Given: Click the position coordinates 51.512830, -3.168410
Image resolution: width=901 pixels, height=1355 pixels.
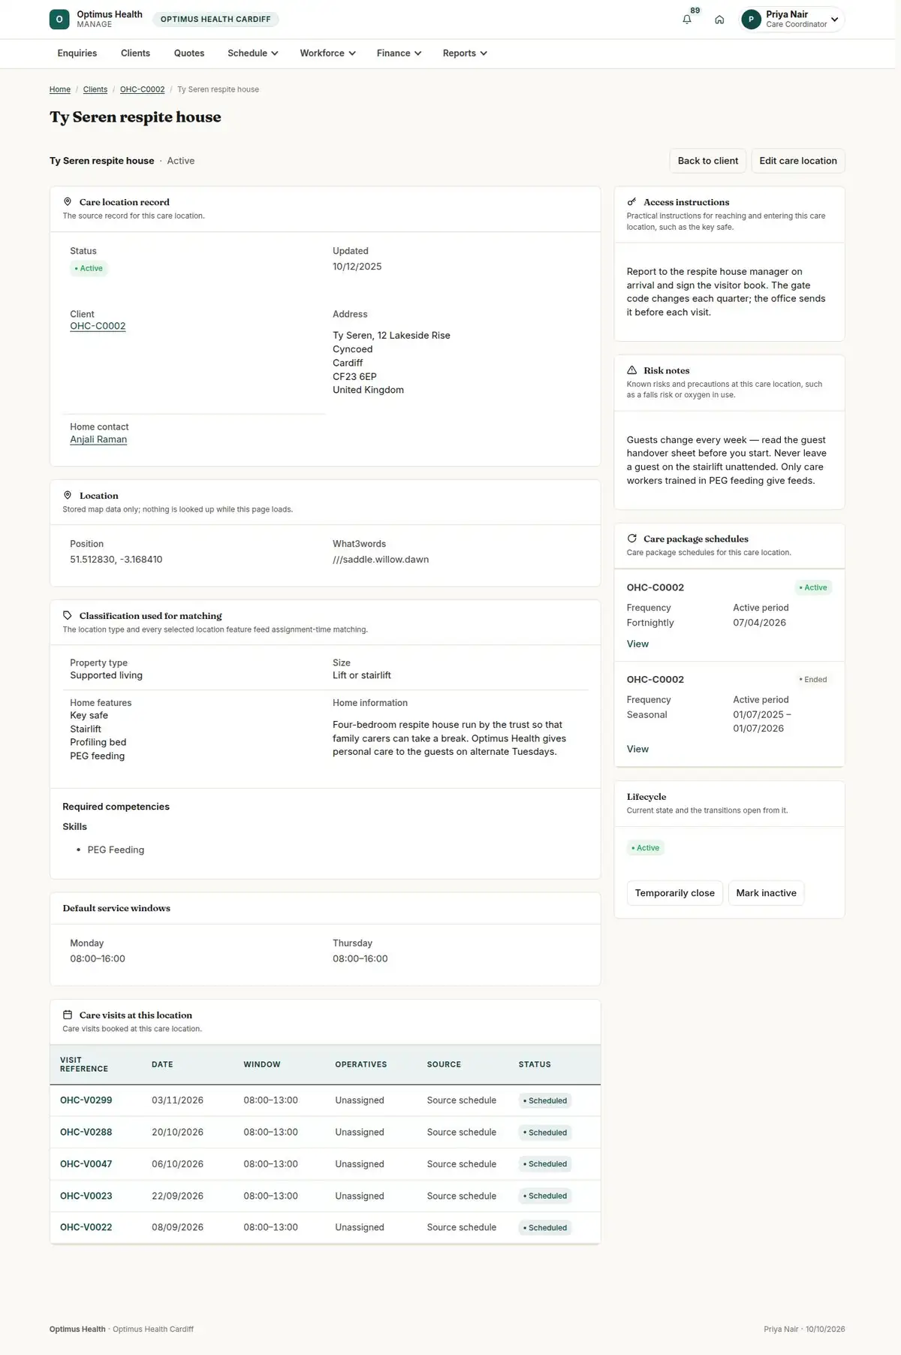Looking at the screenshot, I should point(116,560).
